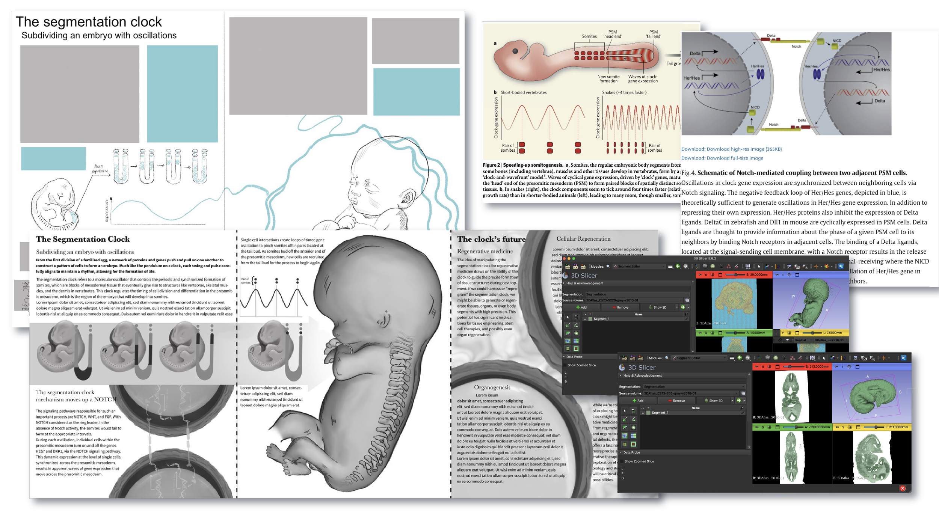Click the green forward arrow beside lower Show 3D
939x511 pixels.
point(739,401)
